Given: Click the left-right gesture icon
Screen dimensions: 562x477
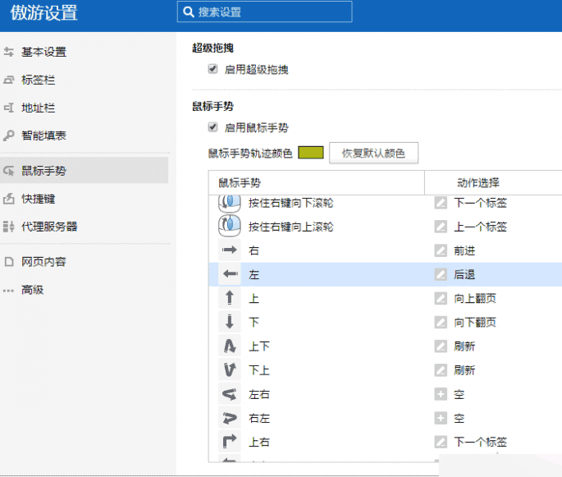Looking at the screenshot, I should click(230, 395).
